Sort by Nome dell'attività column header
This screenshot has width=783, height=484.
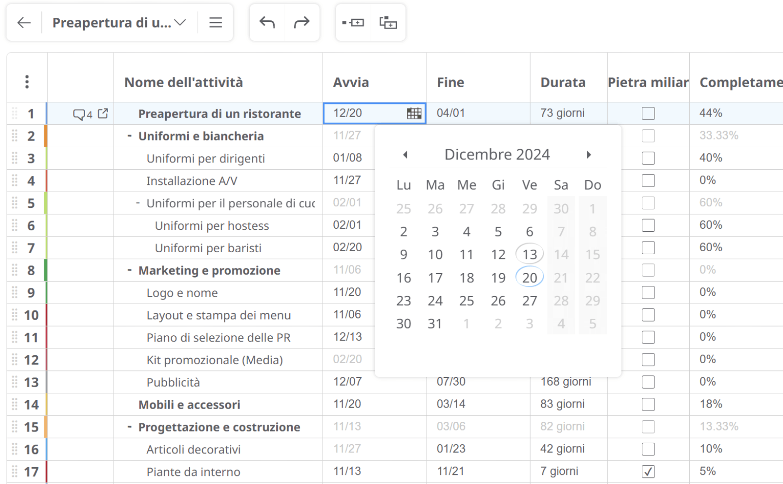click(184, 82)
